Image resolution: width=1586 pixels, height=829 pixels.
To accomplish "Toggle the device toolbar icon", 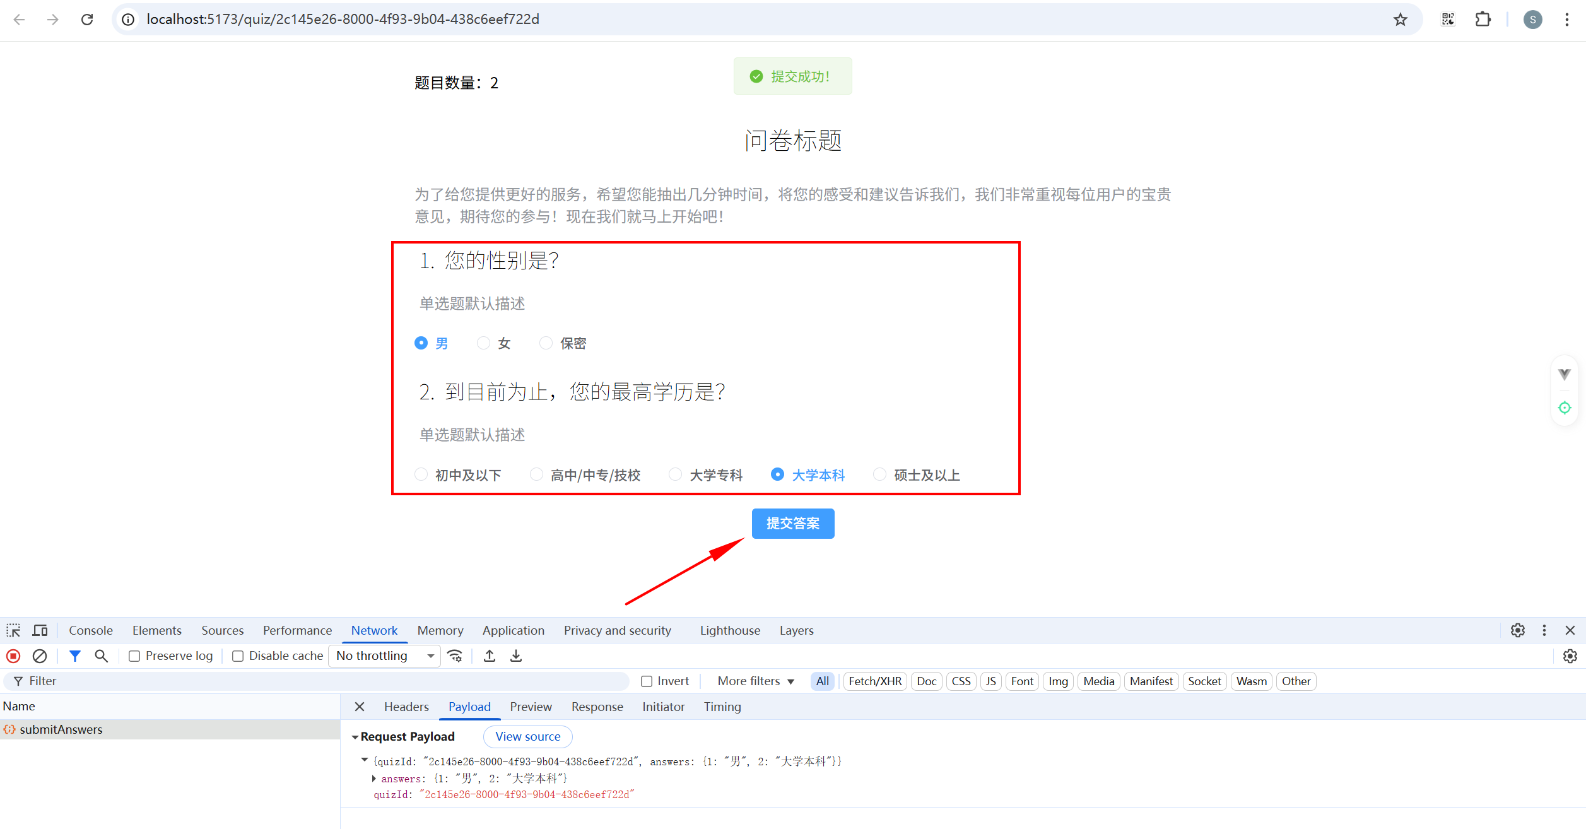I will pyautogui.click(x=40, y=630).
